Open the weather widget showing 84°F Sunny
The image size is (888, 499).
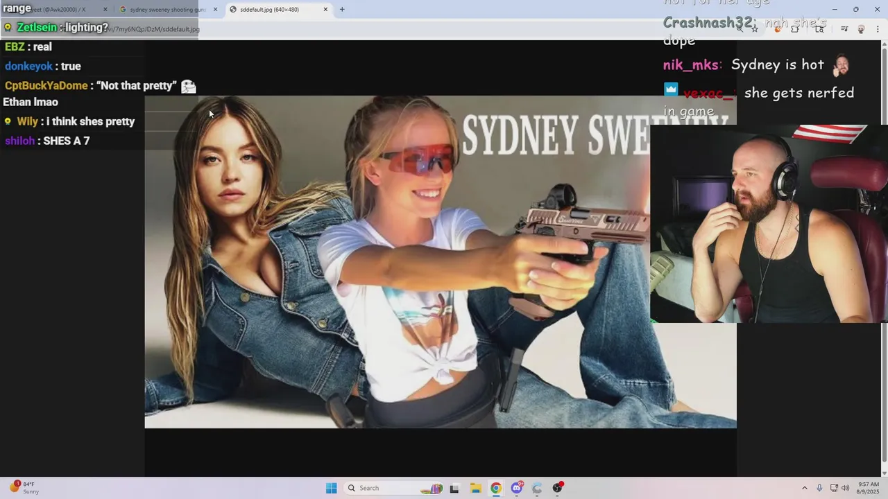(x=25, y=488)
